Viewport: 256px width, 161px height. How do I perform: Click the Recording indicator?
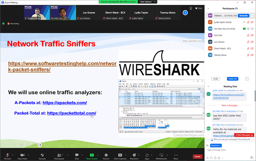[x=13, y=24]
